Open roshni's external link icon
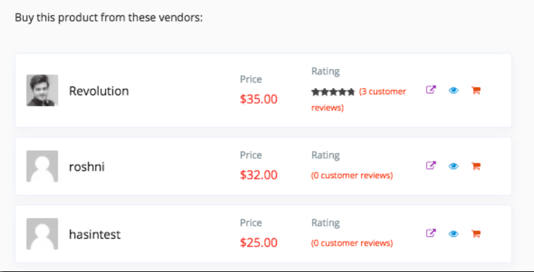Image resolution: width=534 pixels, height=272 pixels. click(x=431, y=166)
